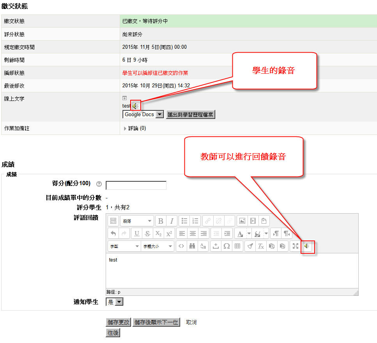Insert a table in the editor
Viewport: 377px width, 343px height.
[x=237, y=246]
